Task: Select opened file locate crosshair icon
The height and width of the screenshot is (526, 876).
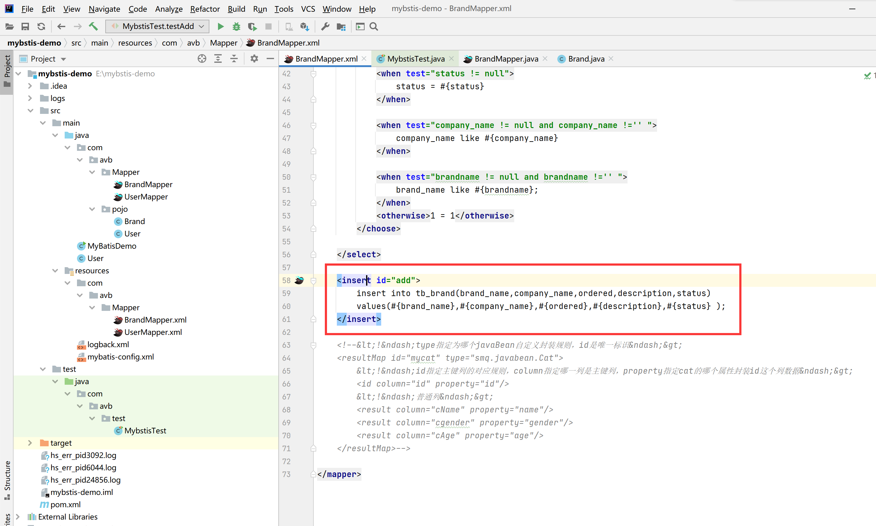Action: pos(202,59)
